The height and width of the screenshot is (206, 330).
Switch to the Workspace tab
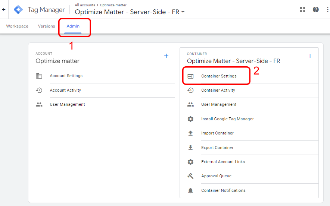pyautogui.click(x=17, y=26)
